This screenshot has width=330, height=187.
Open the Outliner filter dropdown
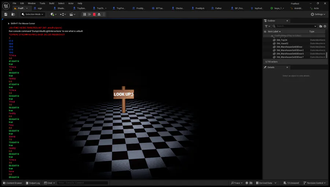click(267, 26)
